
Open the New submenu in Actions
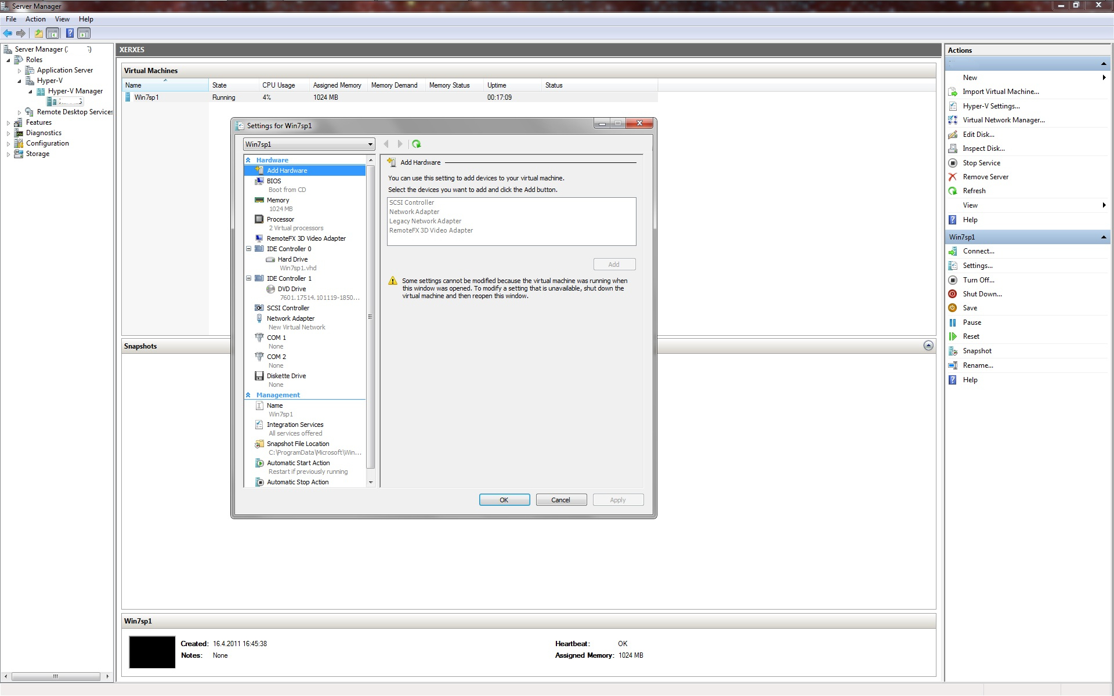tap(1027, 78)
